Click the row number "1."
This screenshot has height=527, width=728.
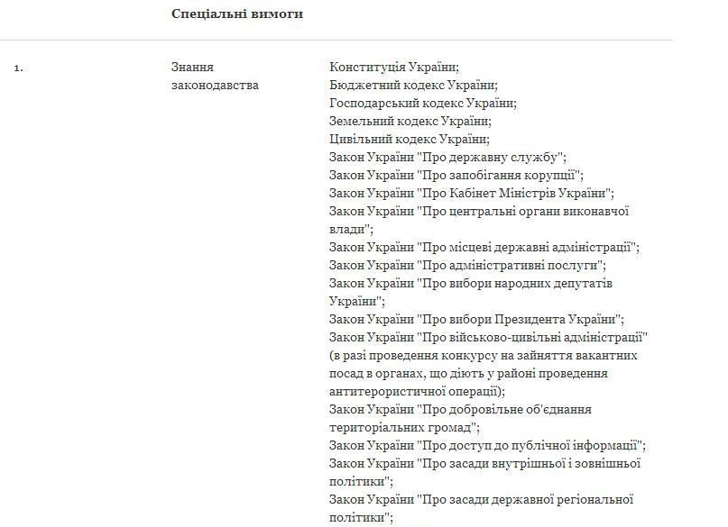(x=19, y=68)
